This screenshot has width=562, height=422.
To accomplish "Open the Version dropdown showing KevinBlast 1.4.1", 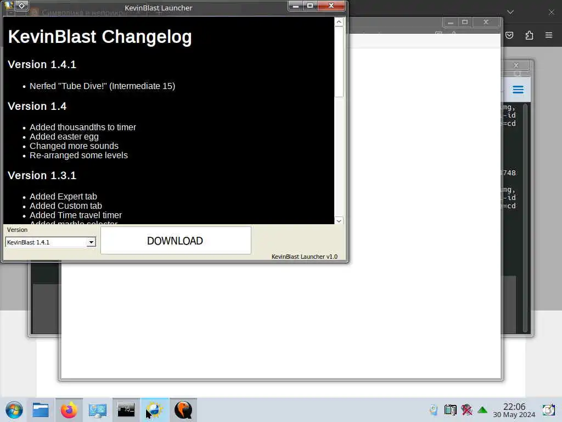I will (50, 242).
